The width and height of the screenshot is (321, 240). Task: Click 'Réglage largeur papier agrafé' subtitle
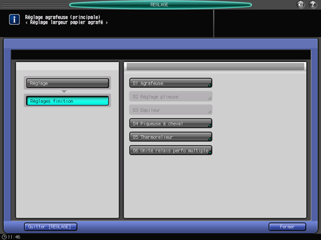pyautogui.click(x=66, y=22)
